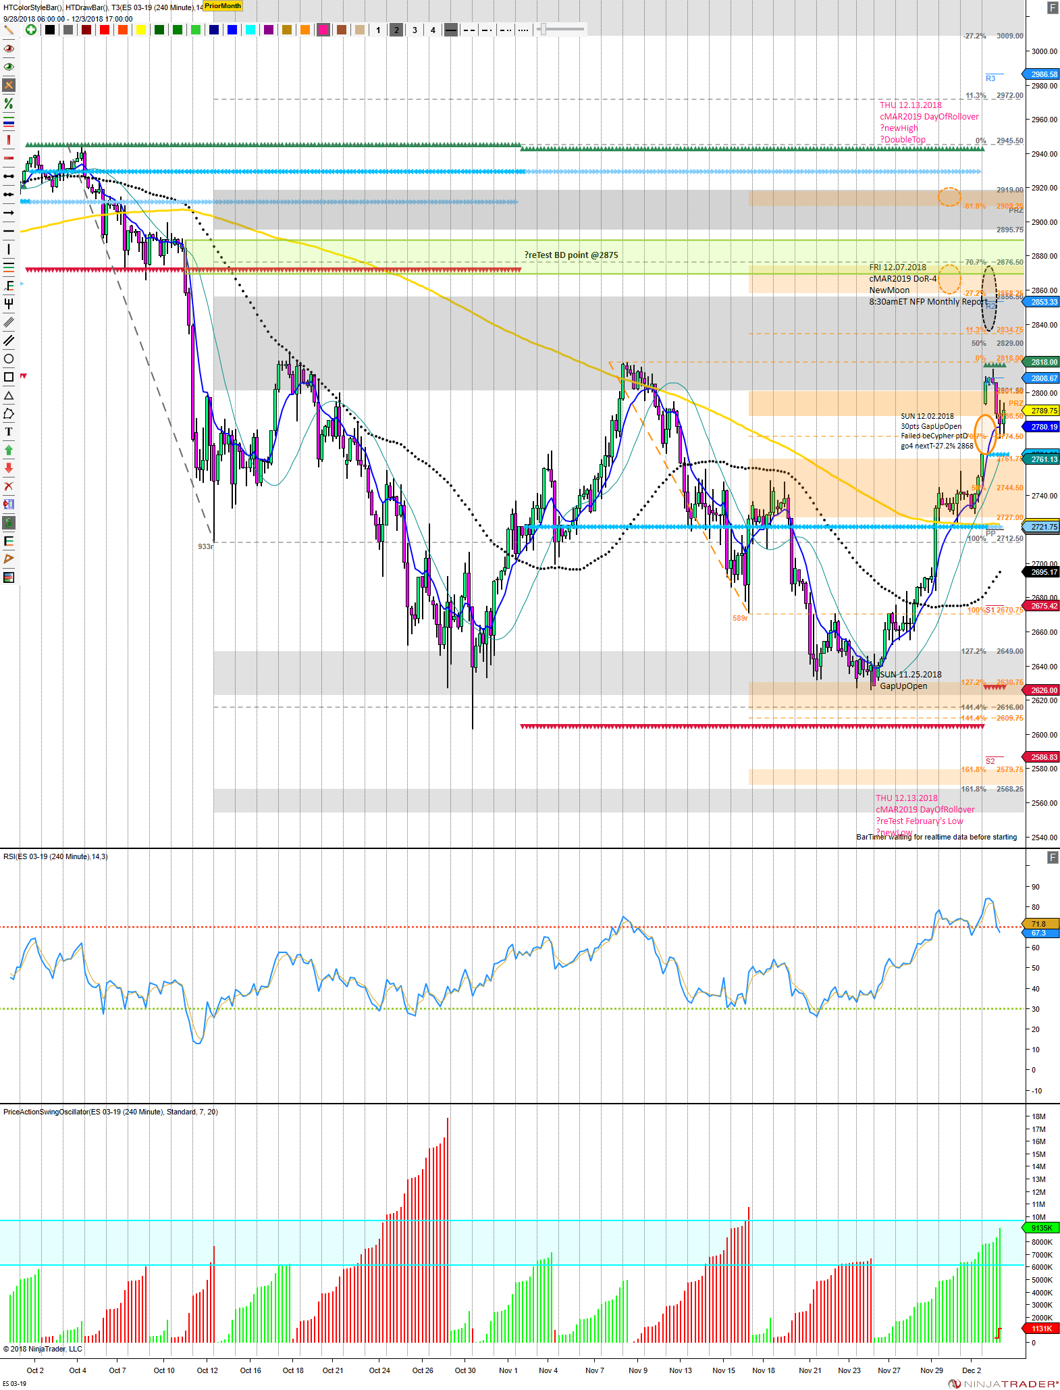
Task: Choose the dashed line style
Action: pos(469,30)
